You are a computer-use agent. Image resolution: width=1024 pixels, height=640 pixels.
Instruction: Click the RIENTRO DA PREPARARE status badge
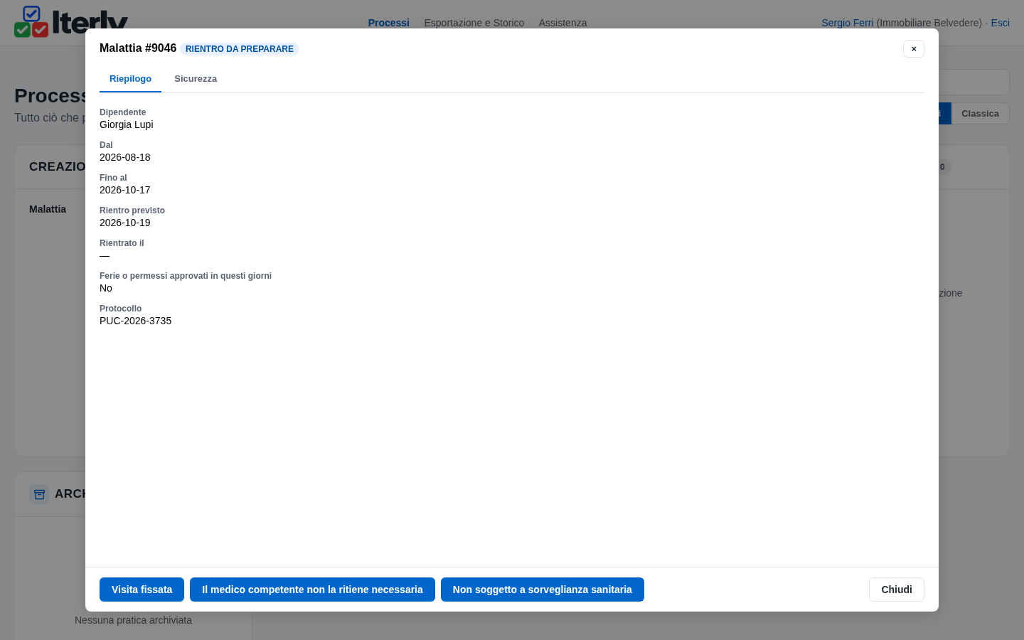240,49
